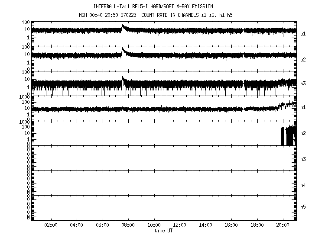Select the 12:00 time axis tick label

click(179, 225)
